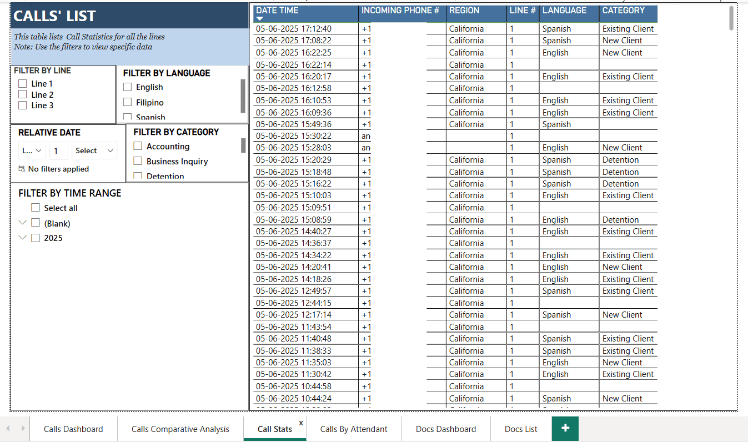Sort by LINE # column header
Screen dimensions: 748x442
click(x=523, y=10)
